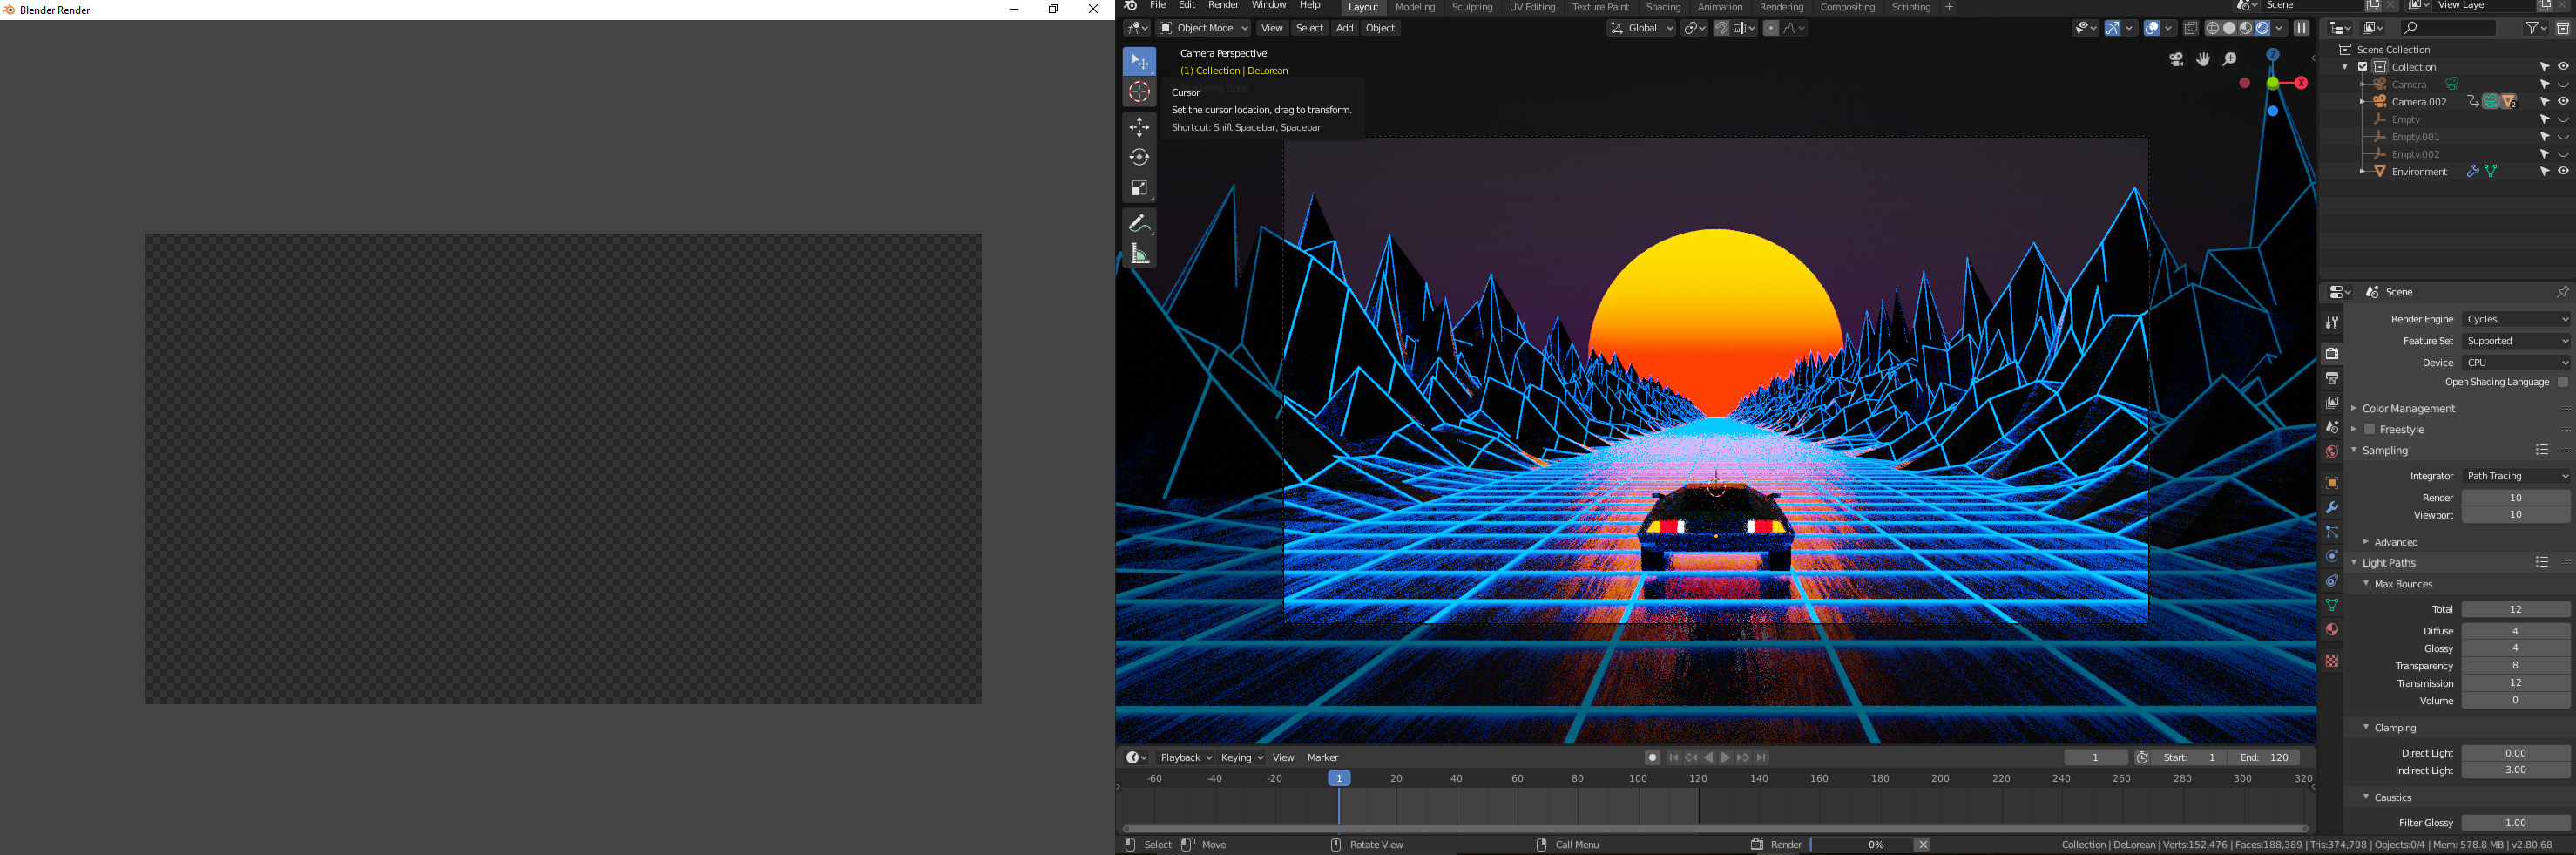Select the Scale tool
Screen dimensions: 2576x855
tap(1139, 187)
